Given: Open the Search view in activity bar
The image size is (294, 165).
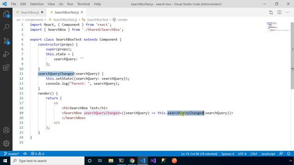Looking at the screenshot, I should (x=6, y=27).
